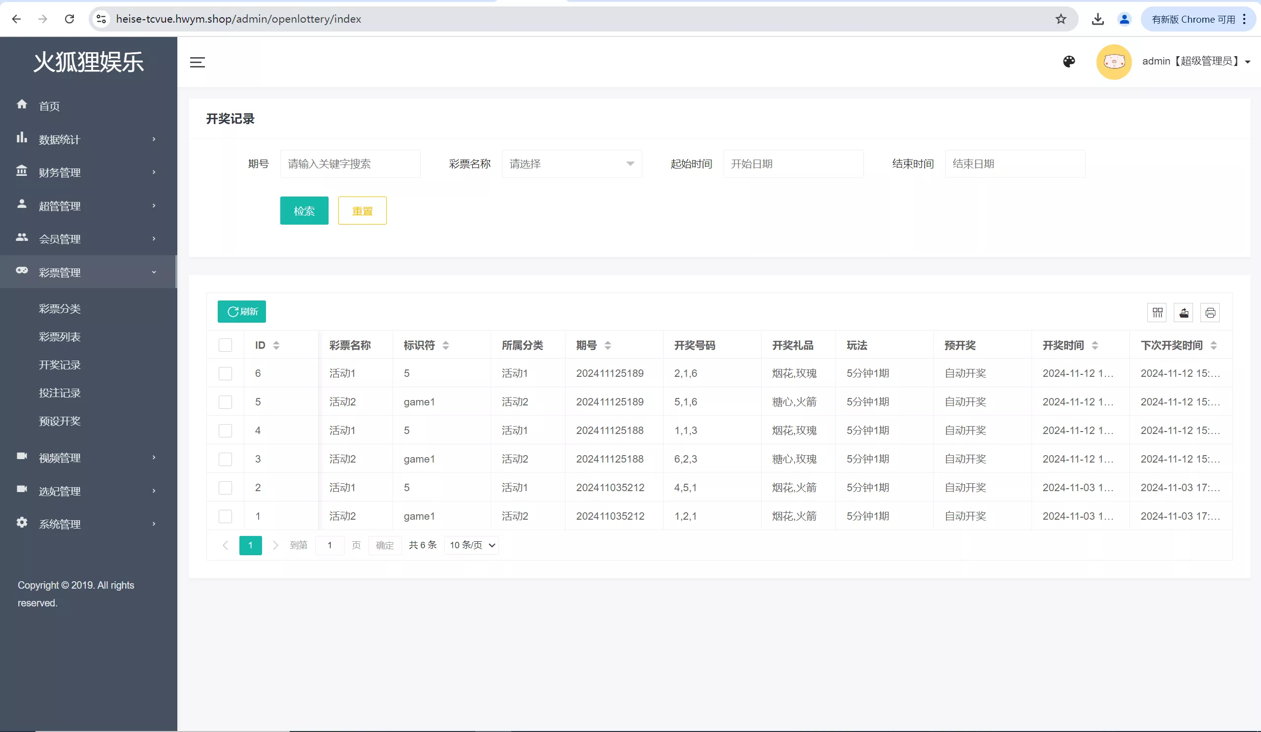1261x732 pixels.
Task: Click the print icon above the table
Action: (1210, 312)
